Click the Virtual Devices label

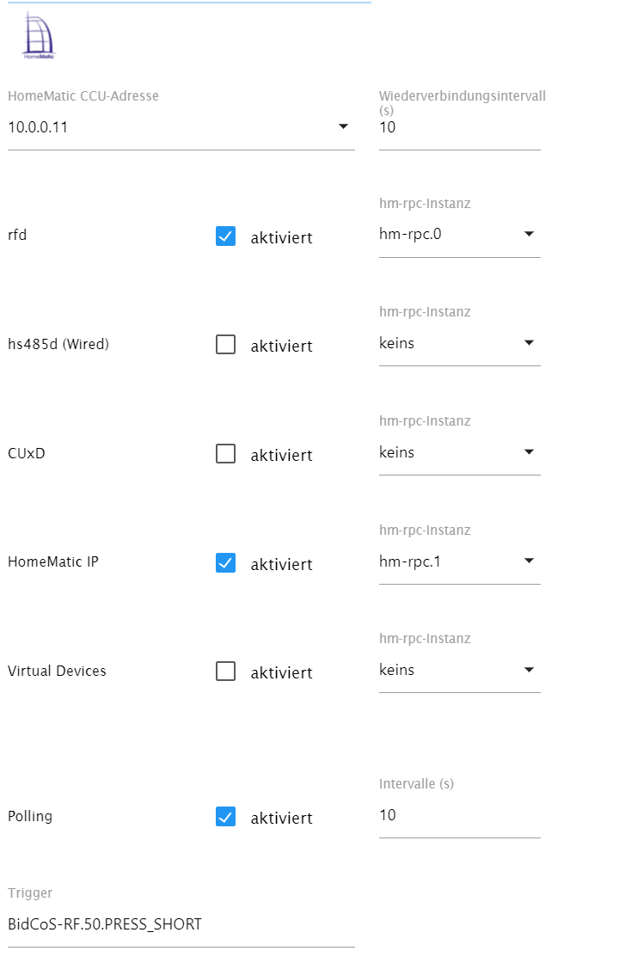pos(57,671)
